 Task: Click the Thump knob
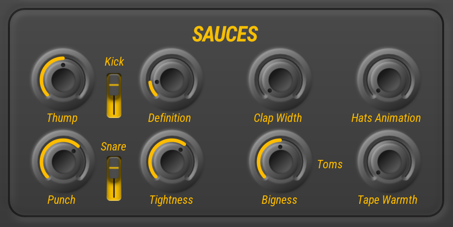pos(63,79)
